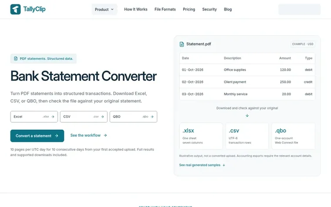Screen dimensions: 331x207
Task: Click the Description column header
Action: [232, 58]
